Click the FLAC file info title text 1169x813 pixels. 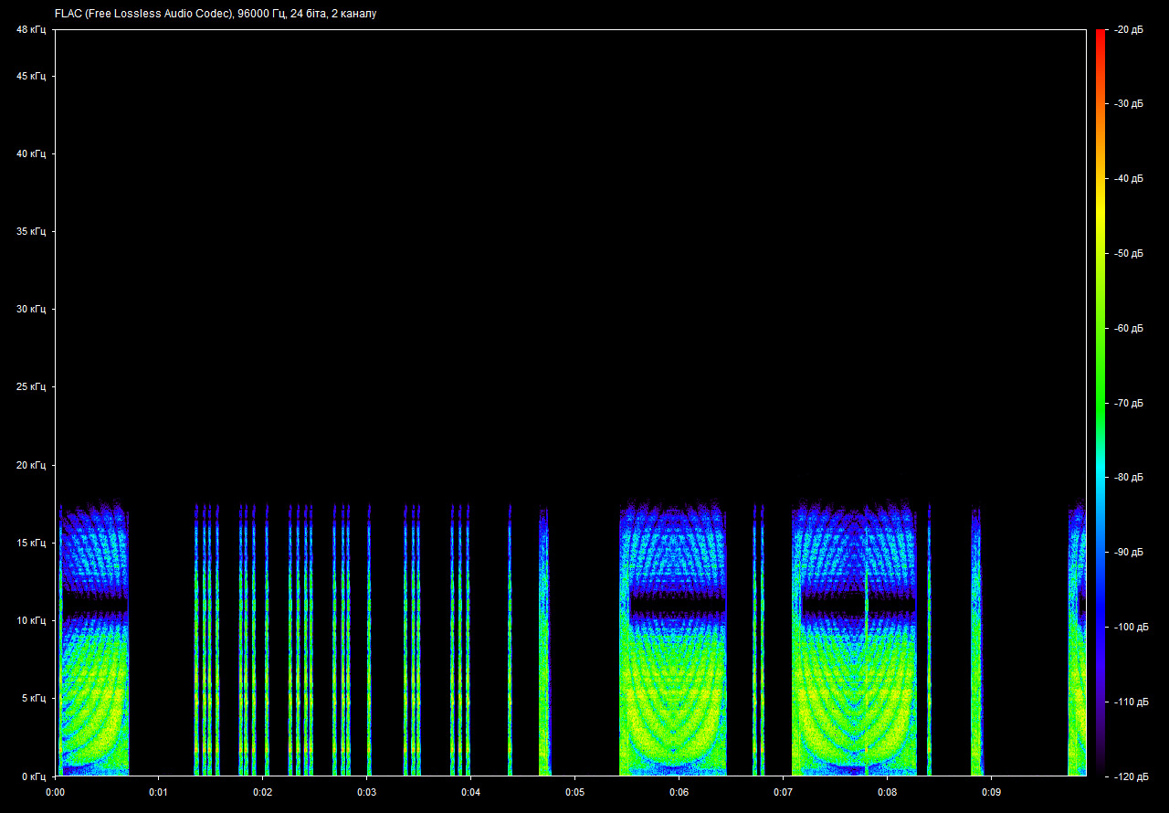216,14
